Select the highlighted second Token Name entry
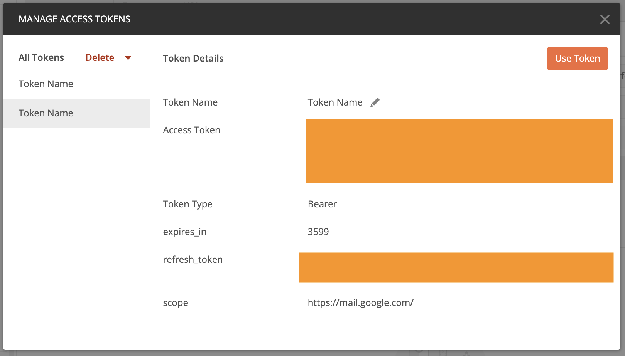Image resolution: width=625 pixels, height=356 pixels. 46,113
